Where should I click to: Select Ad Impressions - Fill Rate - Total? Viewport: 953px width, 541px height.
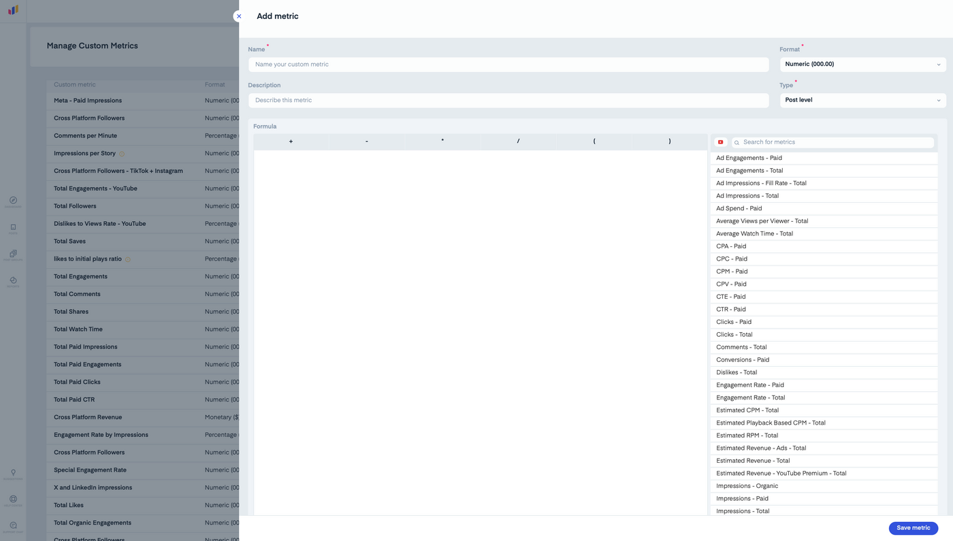click(824, 183)
